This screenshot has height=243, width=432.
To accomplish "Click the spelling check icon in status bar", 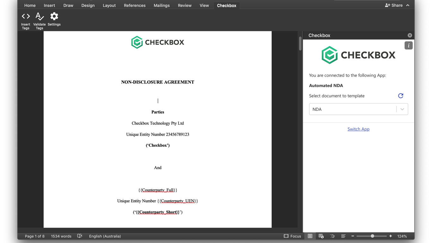I will [80, 236].
